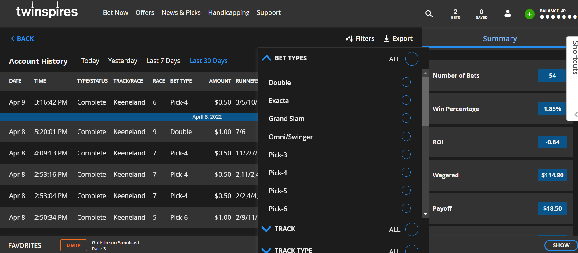Sort by the DATE column header
Image resolution: width=578 pixels, height=253 pixels.
(x=15, y=81)
